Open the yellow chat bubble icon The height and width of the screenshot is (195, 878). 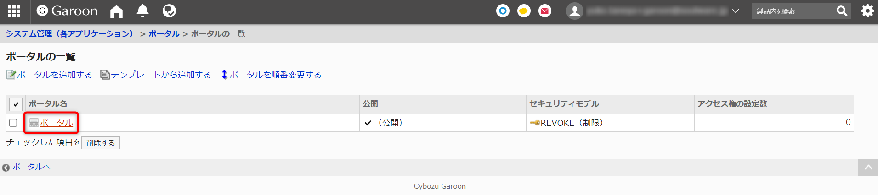coord(524,11)
